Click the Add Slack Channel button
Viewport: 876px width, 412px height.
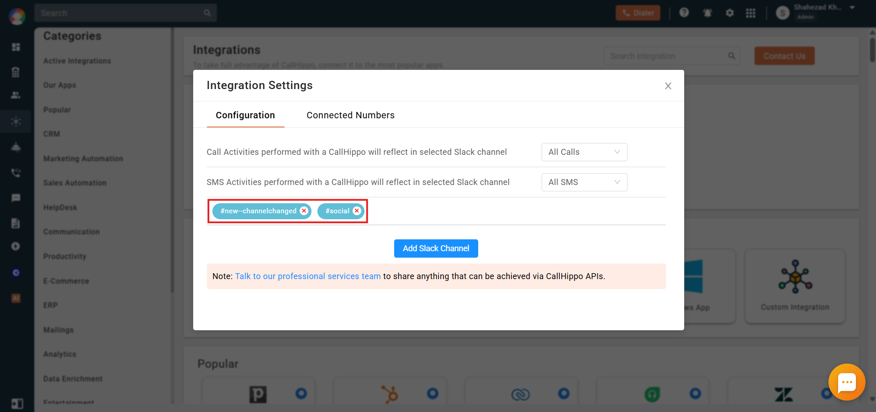[x=436, y=248]
